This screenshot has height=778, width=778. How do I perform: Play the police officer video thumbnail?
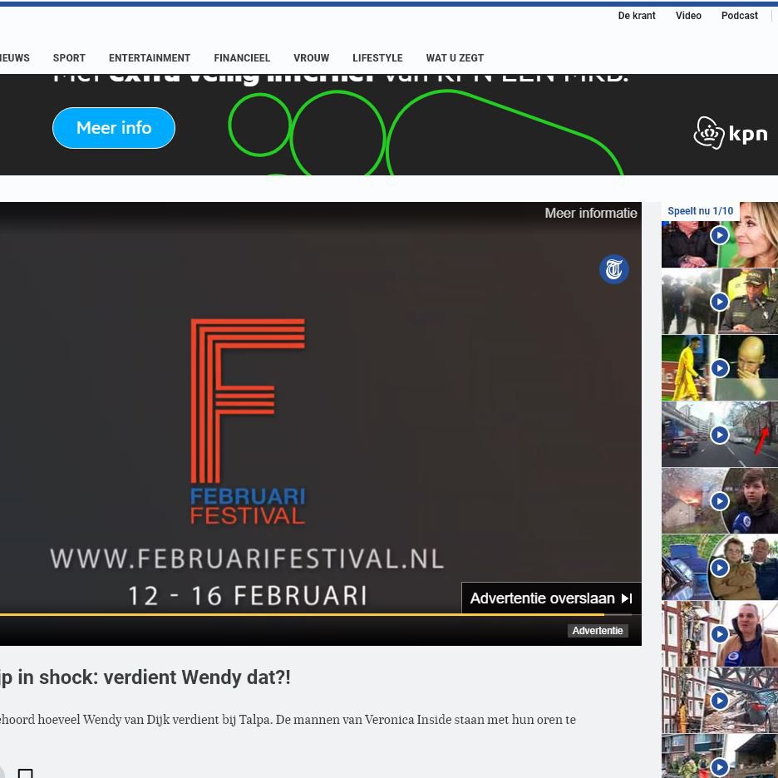click(719, 301)
